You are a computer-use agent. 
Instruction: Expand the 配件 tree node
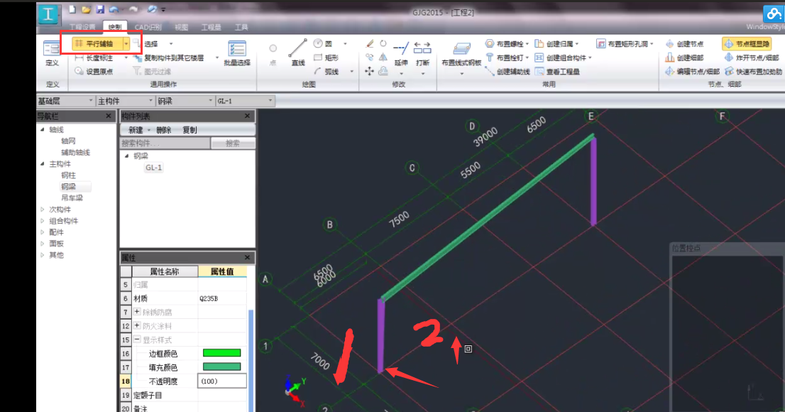(x=43, y=232)
